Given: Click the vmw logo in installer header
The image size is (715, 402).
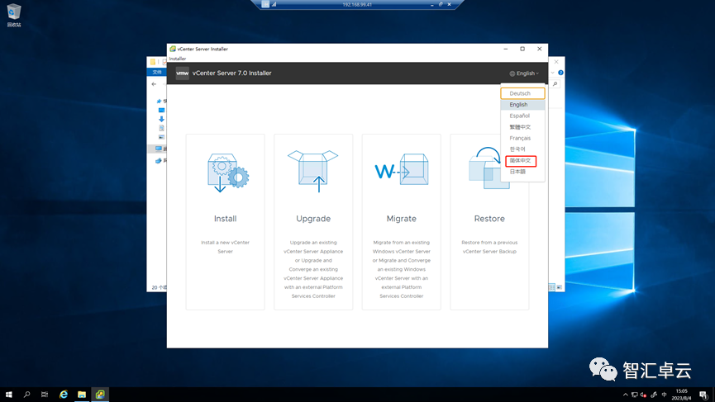Looking at the screenshot, I should pos(183,73).
